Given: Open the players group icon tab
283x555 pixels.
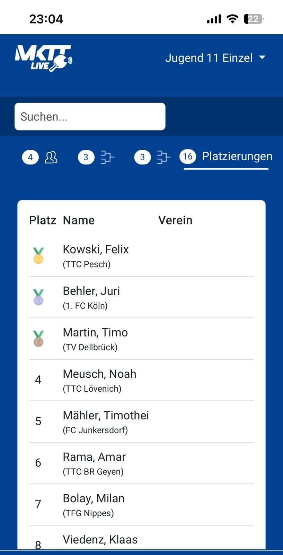Looking at the screenshot, I should [51, 157].
